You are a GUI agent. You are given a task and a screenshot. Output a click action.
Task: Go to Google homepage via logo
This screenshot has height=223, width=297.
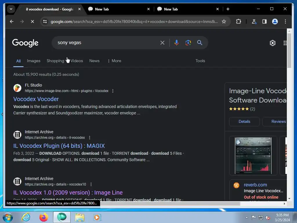[x=26, y=43]
